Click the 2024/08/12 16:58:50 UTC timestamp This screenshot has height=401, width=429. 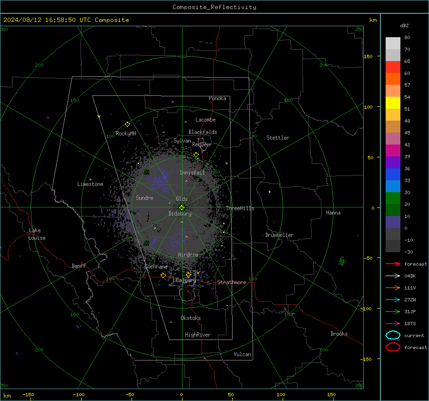(66, 20)
